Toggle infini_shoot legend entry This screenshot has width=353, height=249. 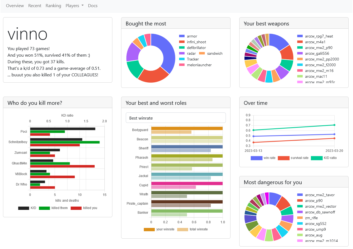coord(192,42)
